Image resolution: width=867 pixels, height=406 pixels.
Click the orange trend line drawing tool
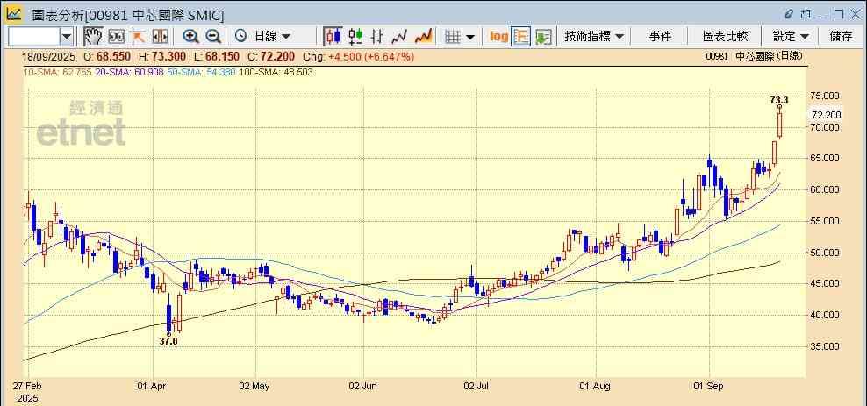[x=138, y=37]
